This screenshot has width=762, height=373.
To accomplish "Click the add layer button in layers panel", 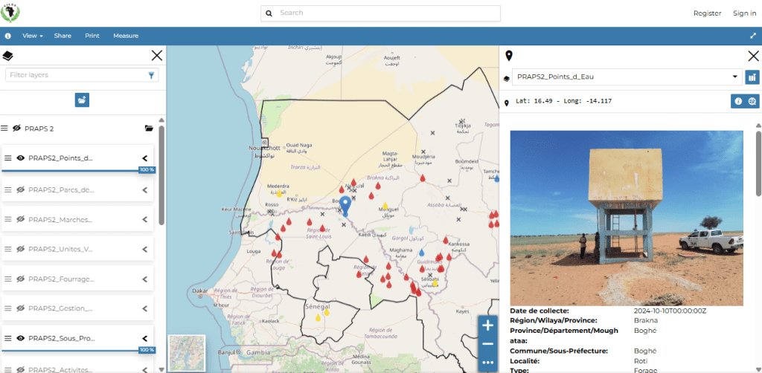I will (82, 100).
